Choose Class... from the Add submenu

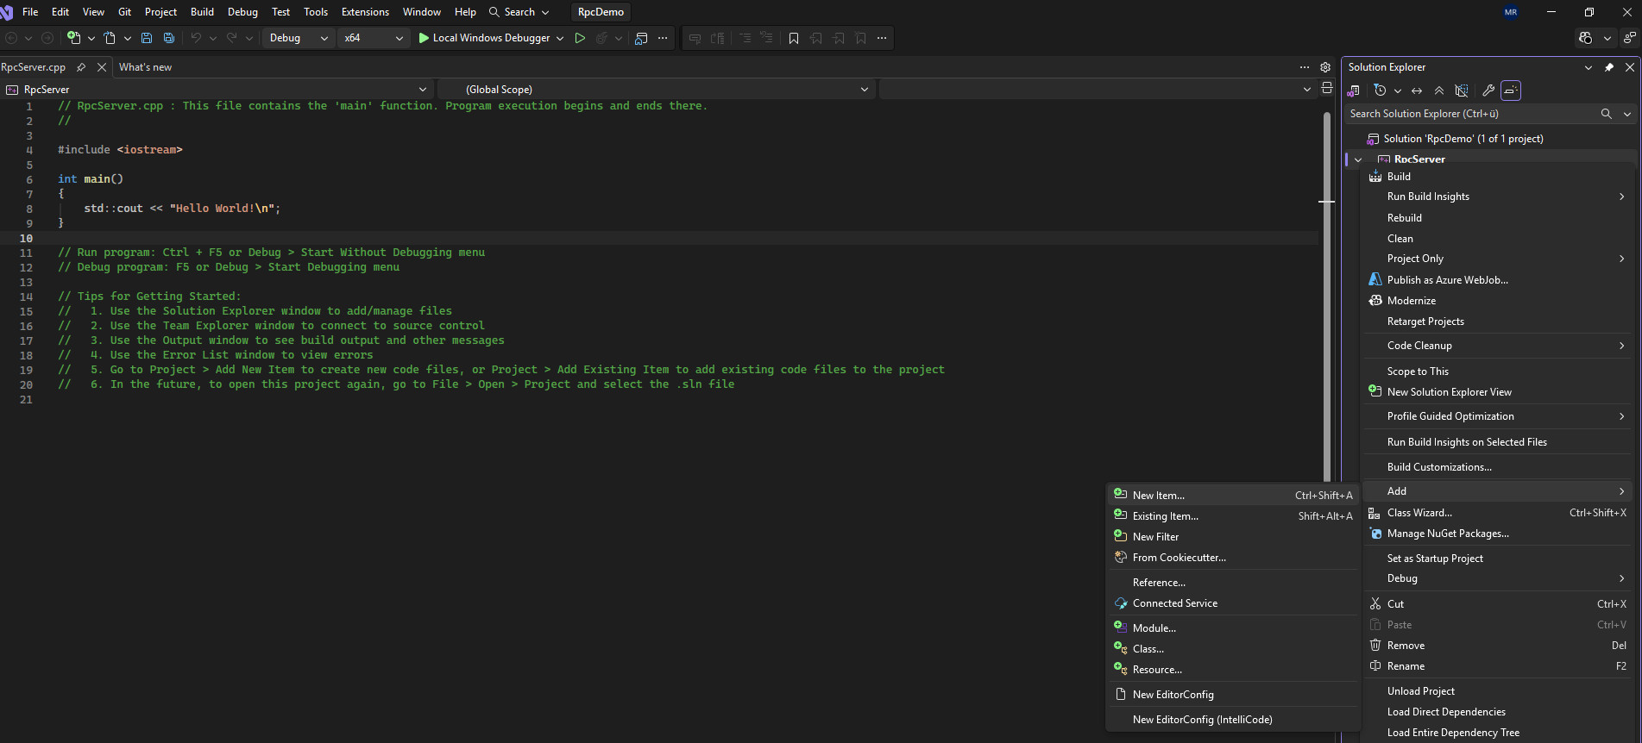tap(1233, 649)
